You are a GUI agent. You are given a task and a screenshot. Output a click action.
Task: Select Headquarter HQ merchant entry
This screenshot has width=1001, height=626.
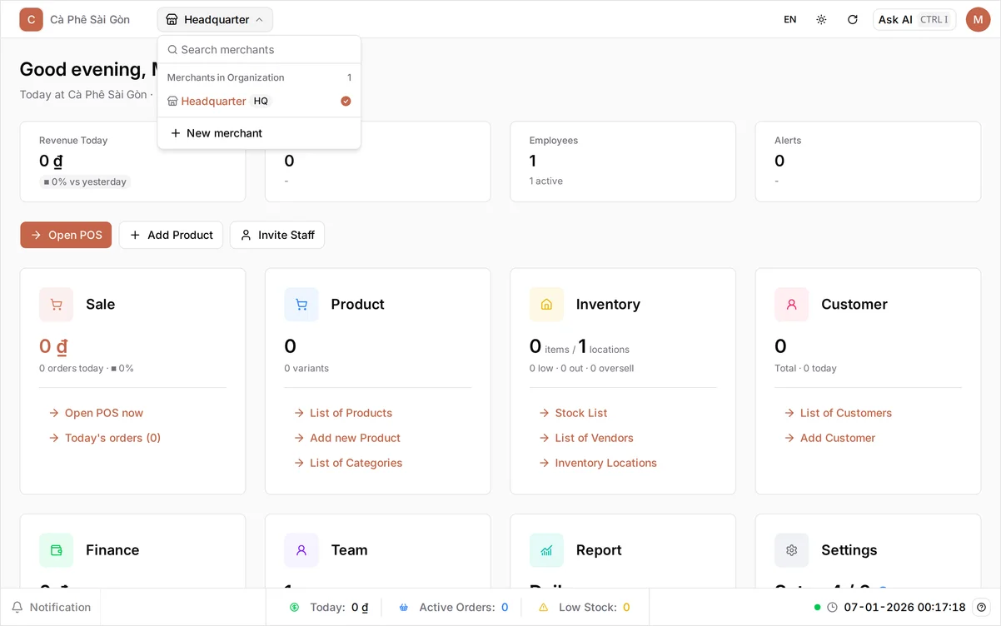pos(259,102)
